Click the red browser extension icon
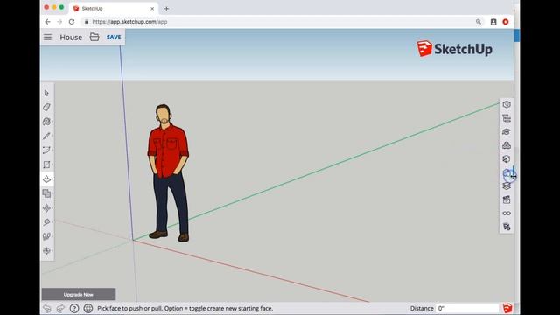The height and width of the screenshot is (315, 560). click(506, 22)
